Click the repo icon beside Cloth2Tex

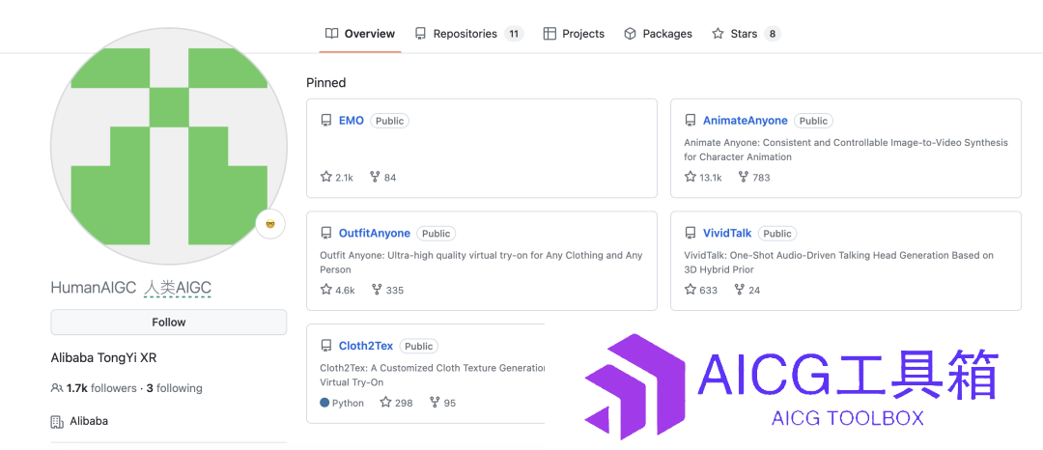326,346
